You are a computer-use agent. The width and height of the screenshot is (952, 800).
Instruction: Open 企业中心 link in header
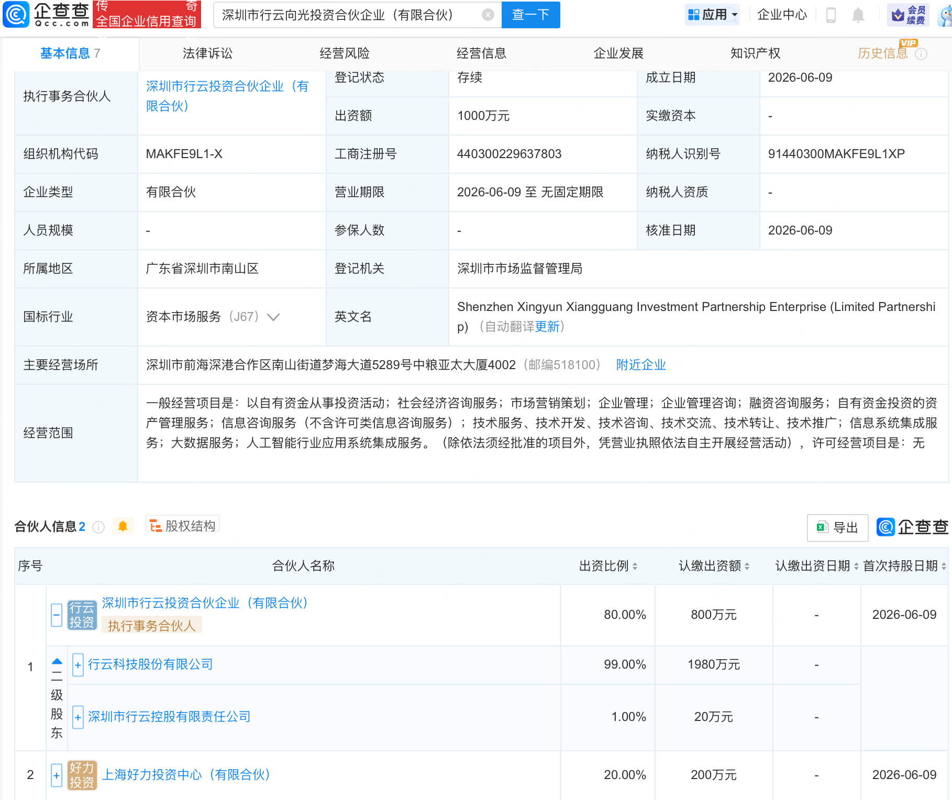782,15
